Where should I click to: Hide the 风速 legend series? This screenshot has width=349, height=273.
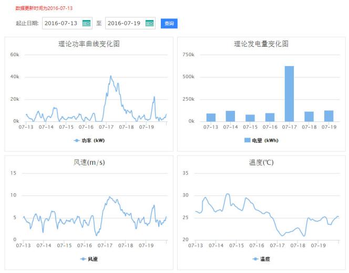89,259
